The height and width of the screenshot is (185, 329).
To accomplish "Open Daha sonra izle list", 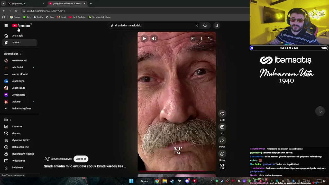I will [x=20, y=147].
